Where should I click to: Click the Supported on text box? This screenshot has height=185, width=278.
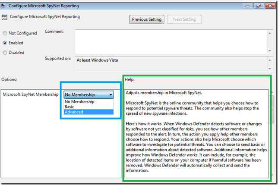[x=170, y=63]
